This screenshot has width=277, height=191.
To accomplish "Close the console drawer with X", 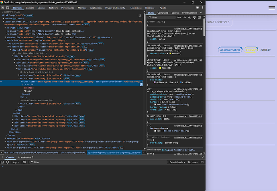I will click(x=202, y=157).
